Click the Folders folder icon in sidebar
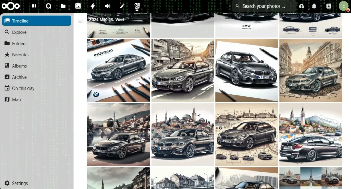This screenshot has height=189, width=351. (x=7, y=43)
